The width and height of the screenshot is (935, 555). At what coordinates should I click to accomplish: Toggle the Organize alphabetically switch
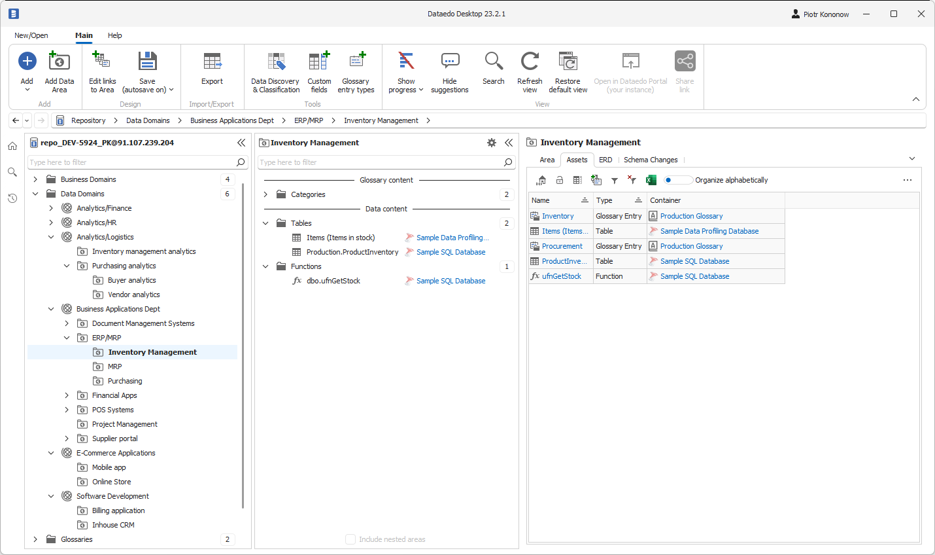677,180
